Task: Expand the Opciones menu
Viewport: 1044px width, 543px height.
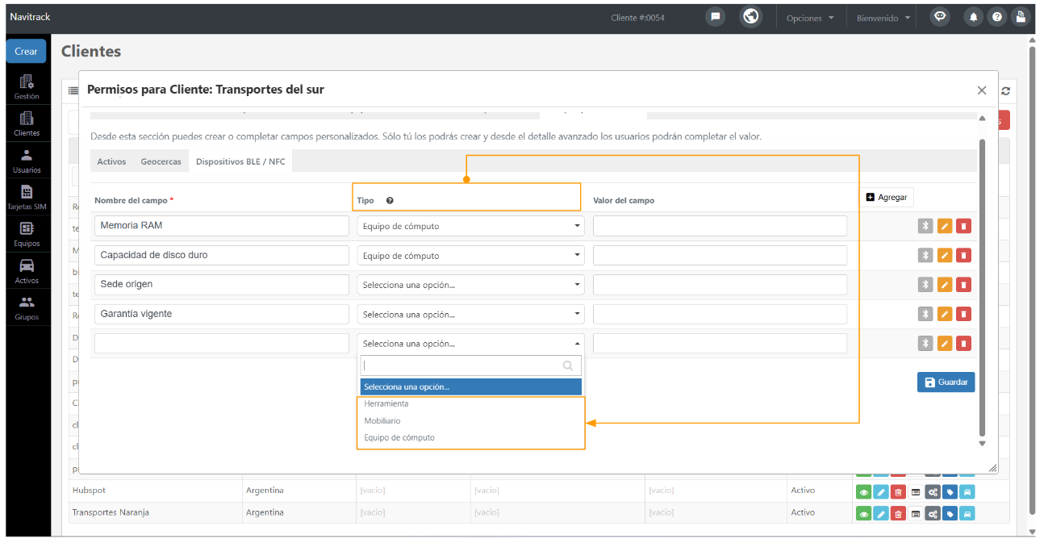Action: click(810, 18)
